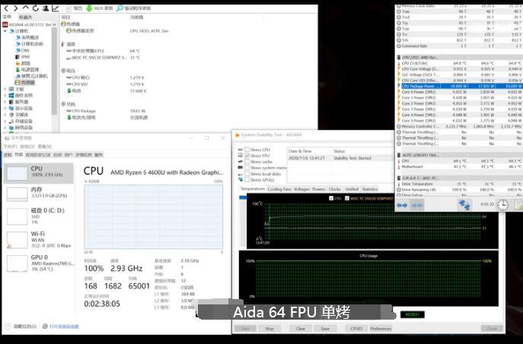
Task: Open Resource Monitor link
Action: pos(64,326)
